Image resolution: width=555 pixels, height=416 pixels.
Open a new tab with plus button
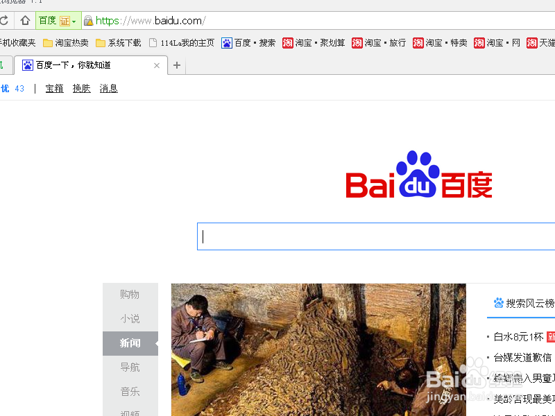[x=177, y=65]
